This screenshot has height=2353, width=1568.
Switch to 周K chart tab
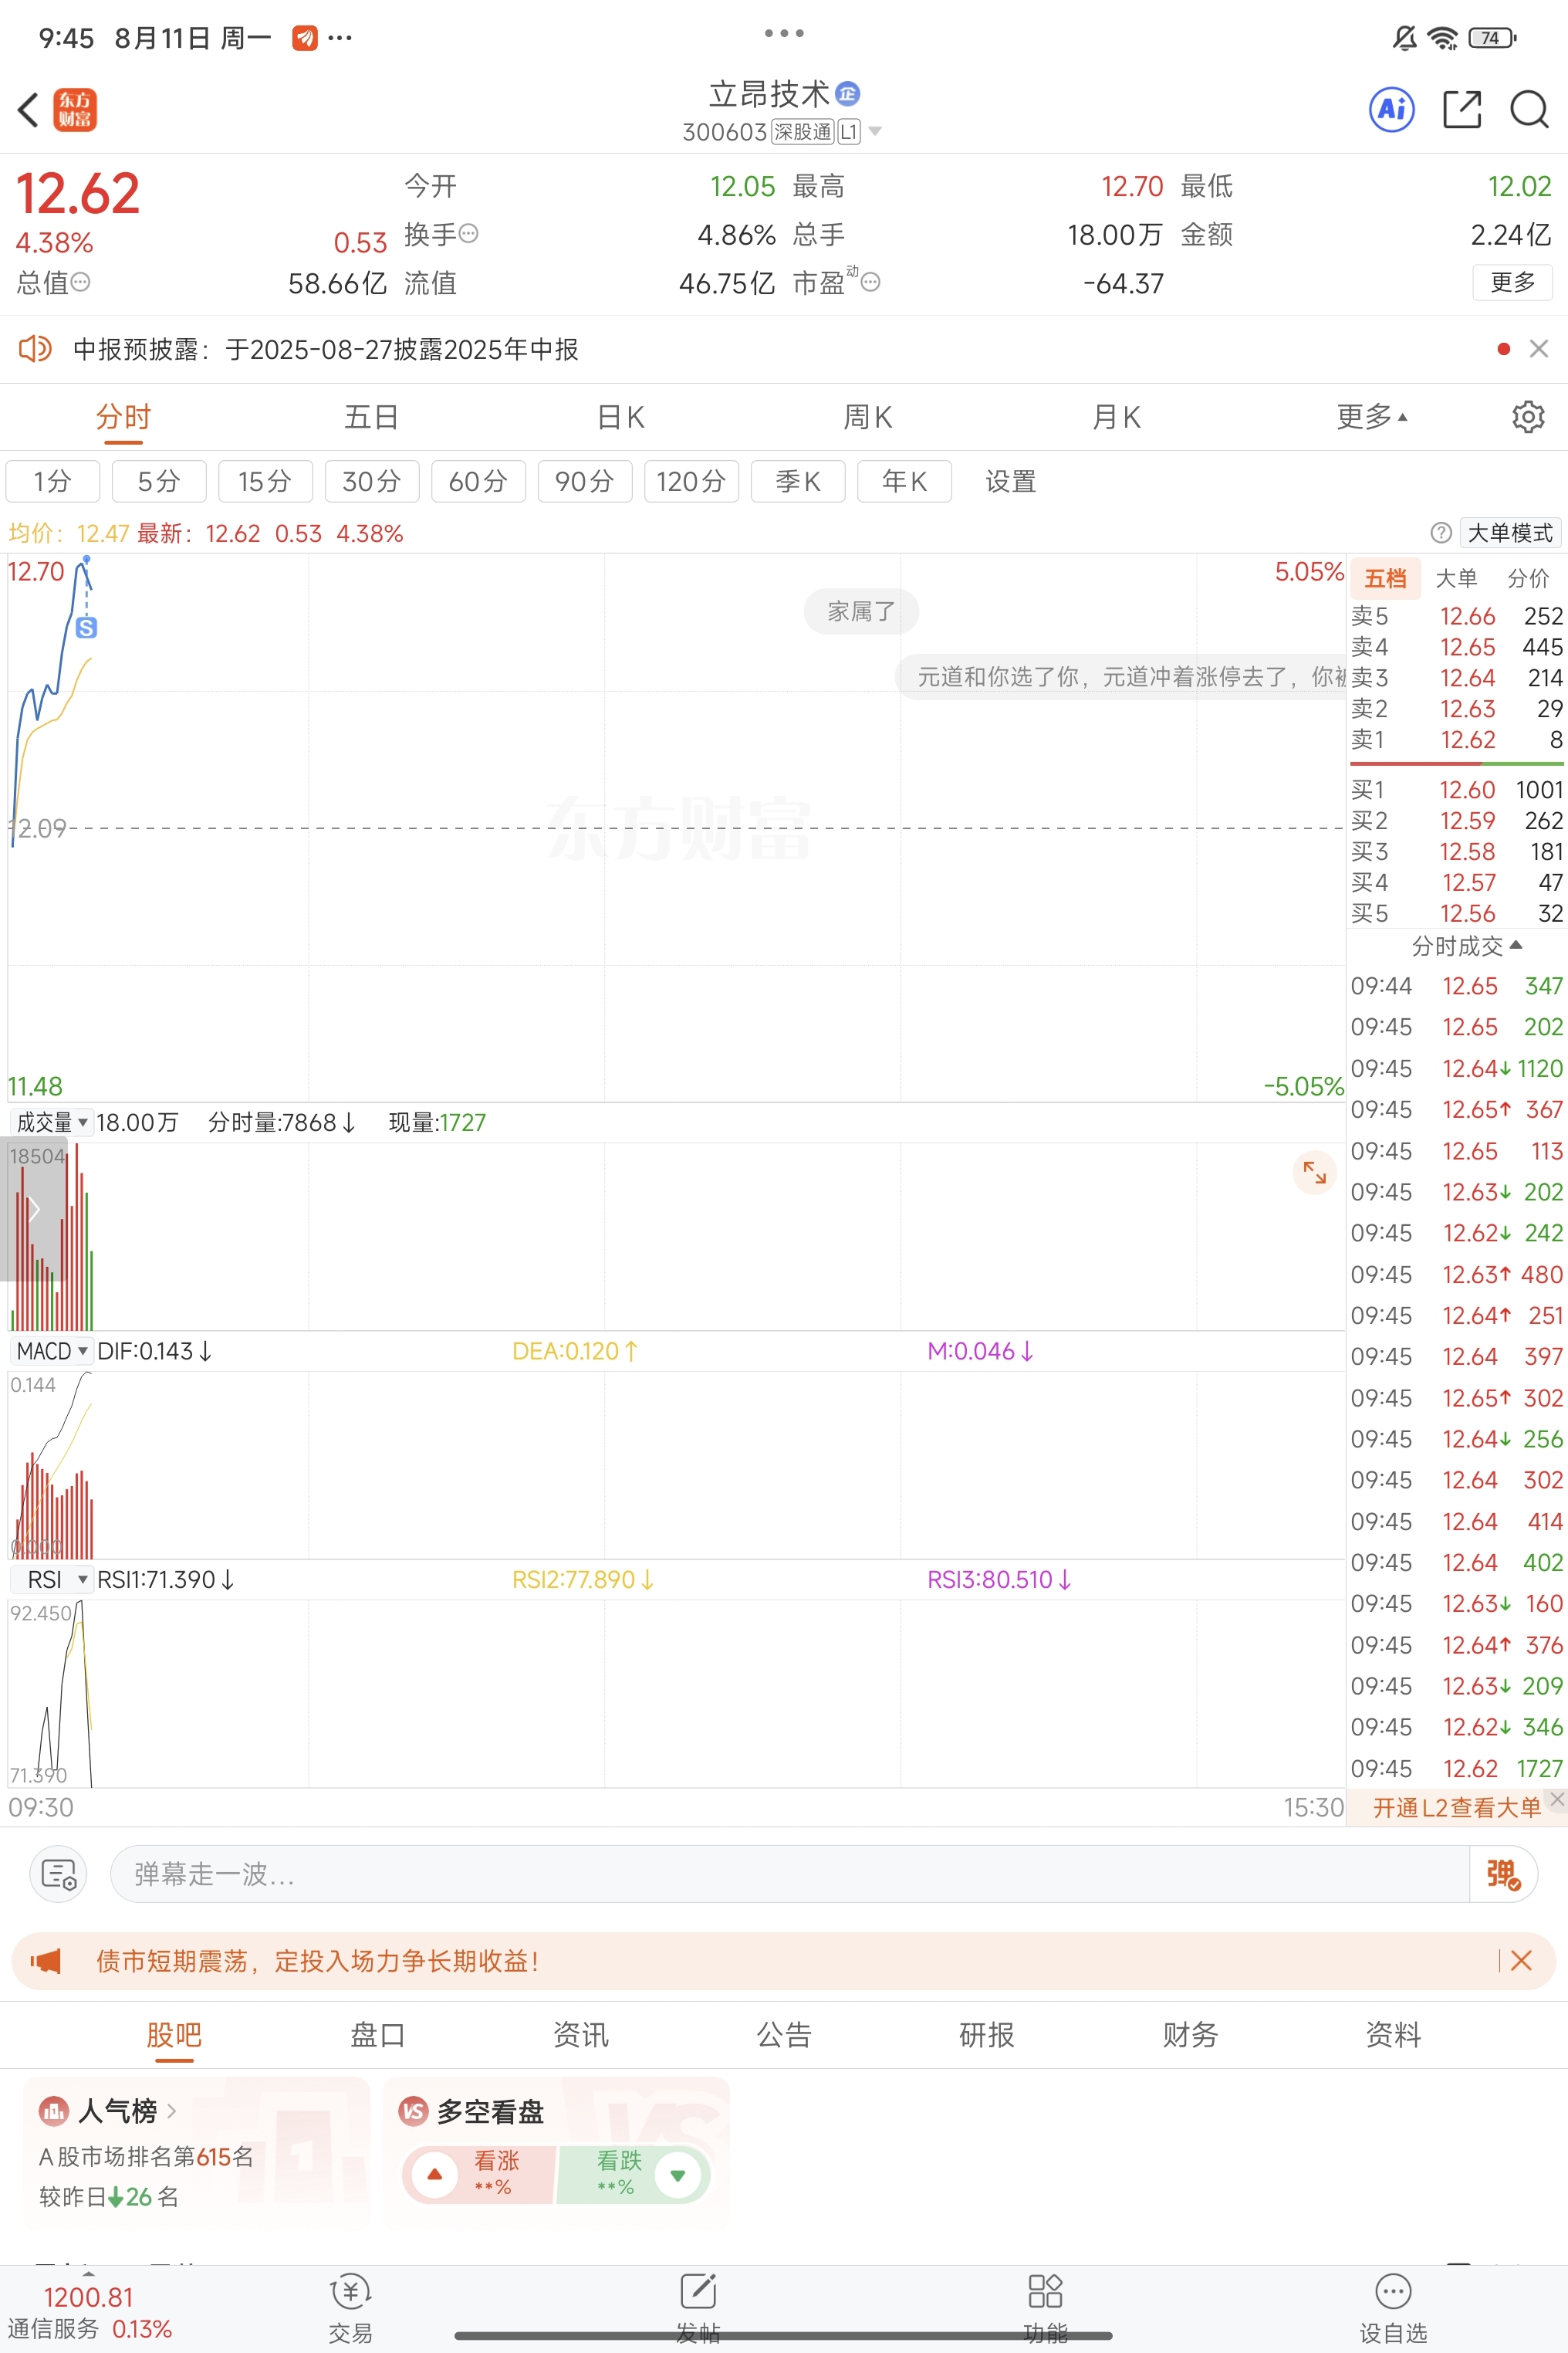coord(868,416)
